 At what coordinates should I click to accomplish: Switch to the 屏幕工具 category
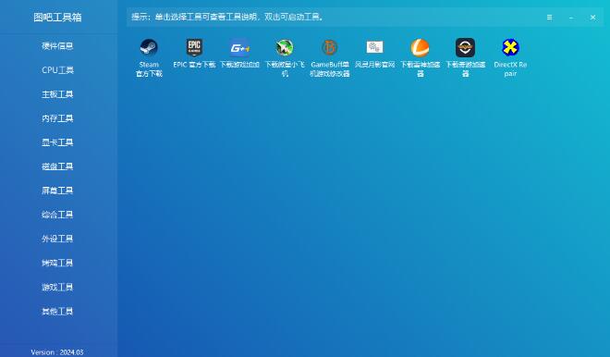57,191
